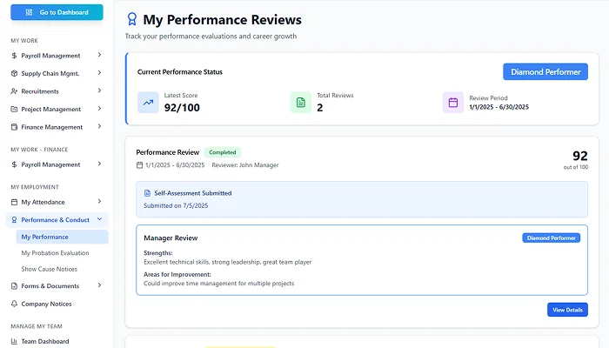Open My Probation Evaluation page
The image size is (609, 348).
pos(55,253)
